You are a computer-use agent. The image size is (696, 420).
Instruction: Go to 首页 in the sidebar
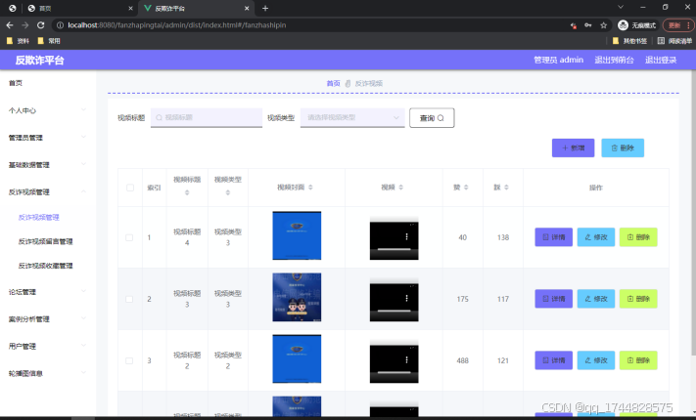[x=16, y=83]
